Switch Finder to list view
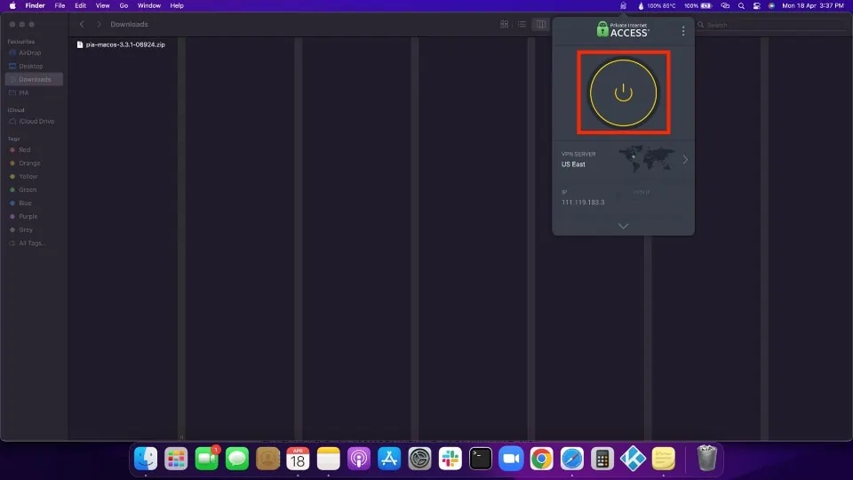This screenshot has height=480, width=853. point(522,25)
